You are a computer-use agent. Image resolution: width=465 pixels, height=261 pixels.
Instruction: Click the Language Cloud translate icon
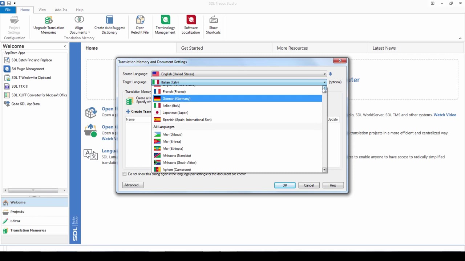[90, 155]
